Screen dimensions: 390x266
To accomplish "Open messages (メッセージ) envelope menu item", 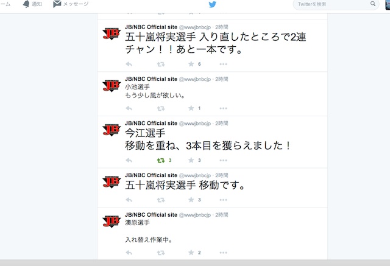I will tap(71, 4).
